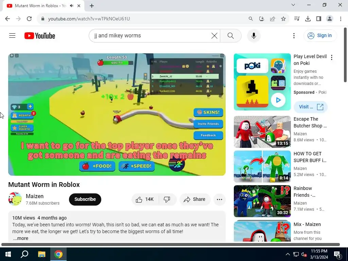Screen dimensions: 348x261
Task: Open more actions ellipsis under video
Action: coord(220,199)
